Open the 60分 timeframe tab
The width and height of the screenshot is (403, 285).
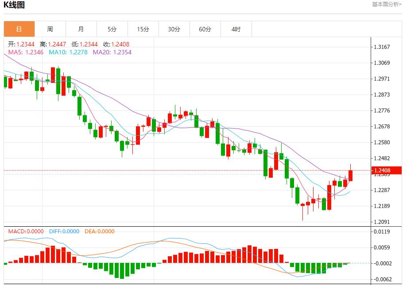tap(205, 29)
